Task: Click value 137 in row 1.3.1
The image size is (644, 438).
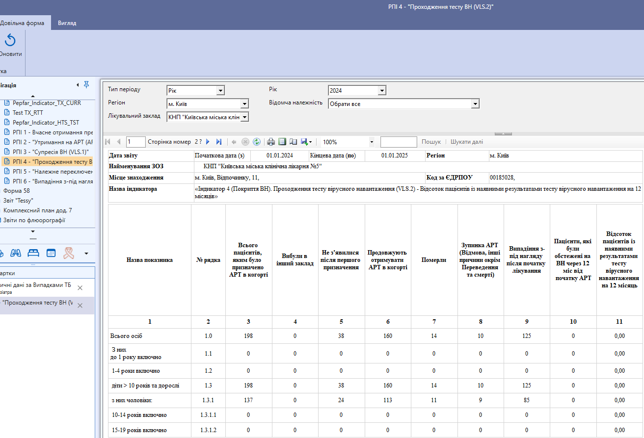Action: click(248, 400)
